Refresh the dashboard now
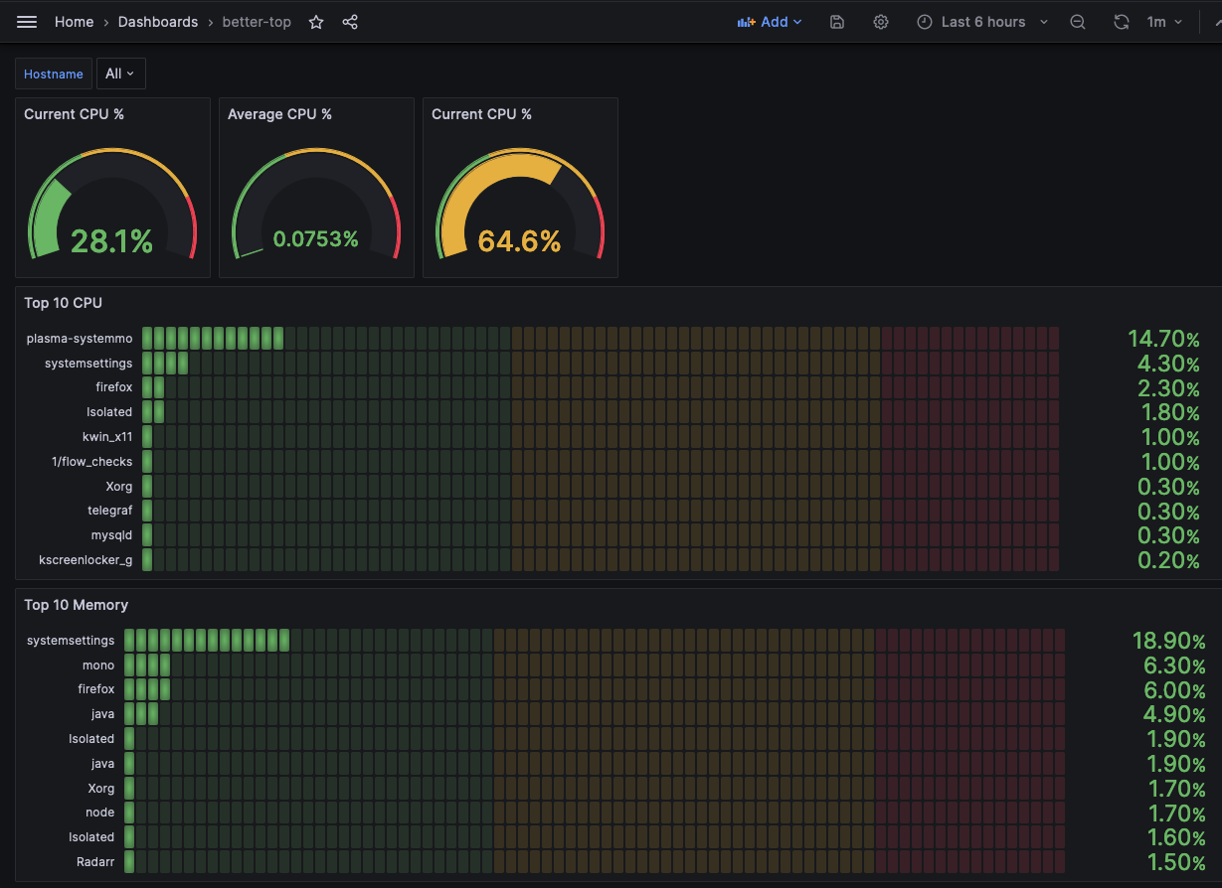The width and height of the screenshot is (1222, 888). pyautogui.click(x=1122, y=22)
